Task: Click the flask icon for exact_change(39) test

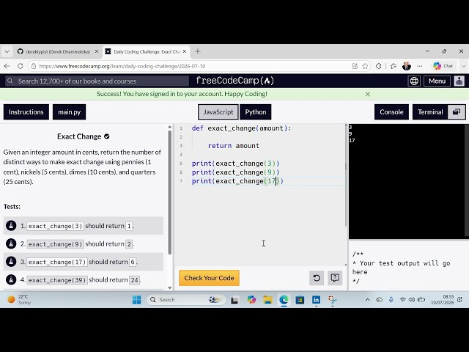Action: coord(11,279)
